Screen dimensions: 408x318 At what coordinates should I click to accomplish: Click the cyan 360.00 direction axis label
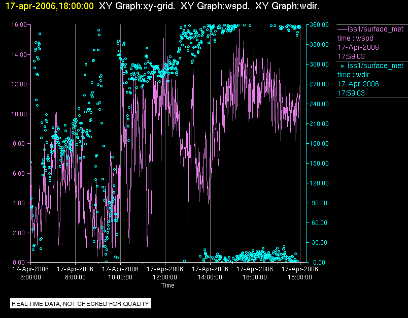tap(319, 25)
